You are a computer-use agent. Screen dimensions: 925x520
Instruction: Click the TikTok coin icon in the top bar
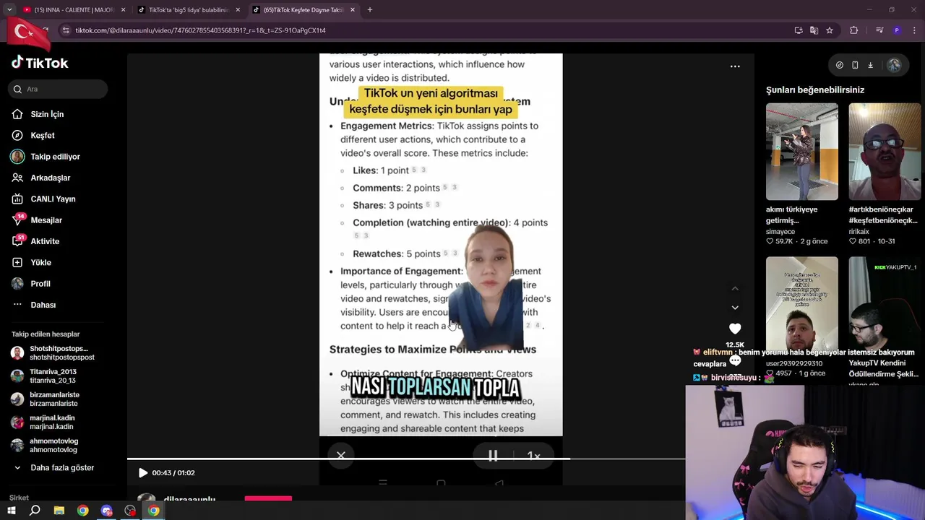coord(839,65)
